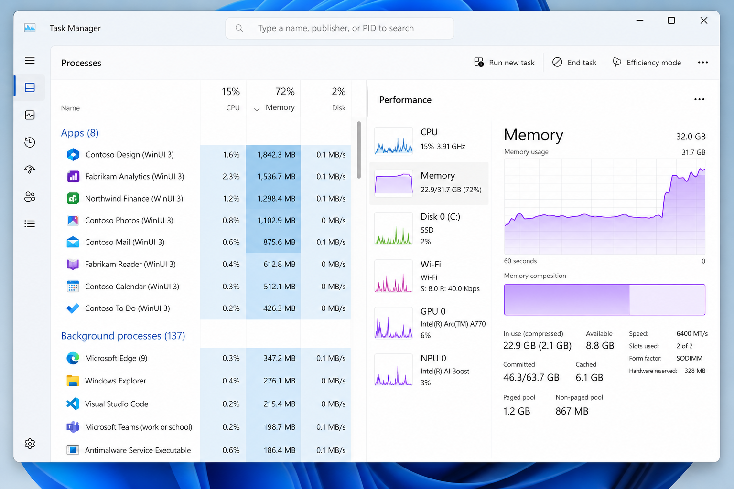Screen dimensions: 734x489
Task: Click the Fabrikam Analytics app icon
Action: pos(73,176)
